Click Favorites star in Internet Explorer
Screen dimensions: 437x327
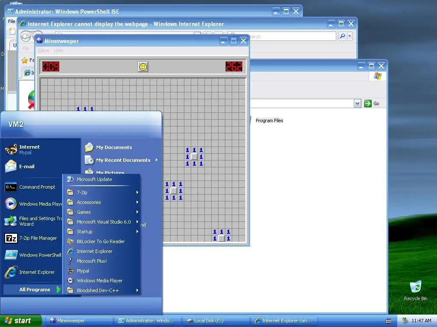25,60
